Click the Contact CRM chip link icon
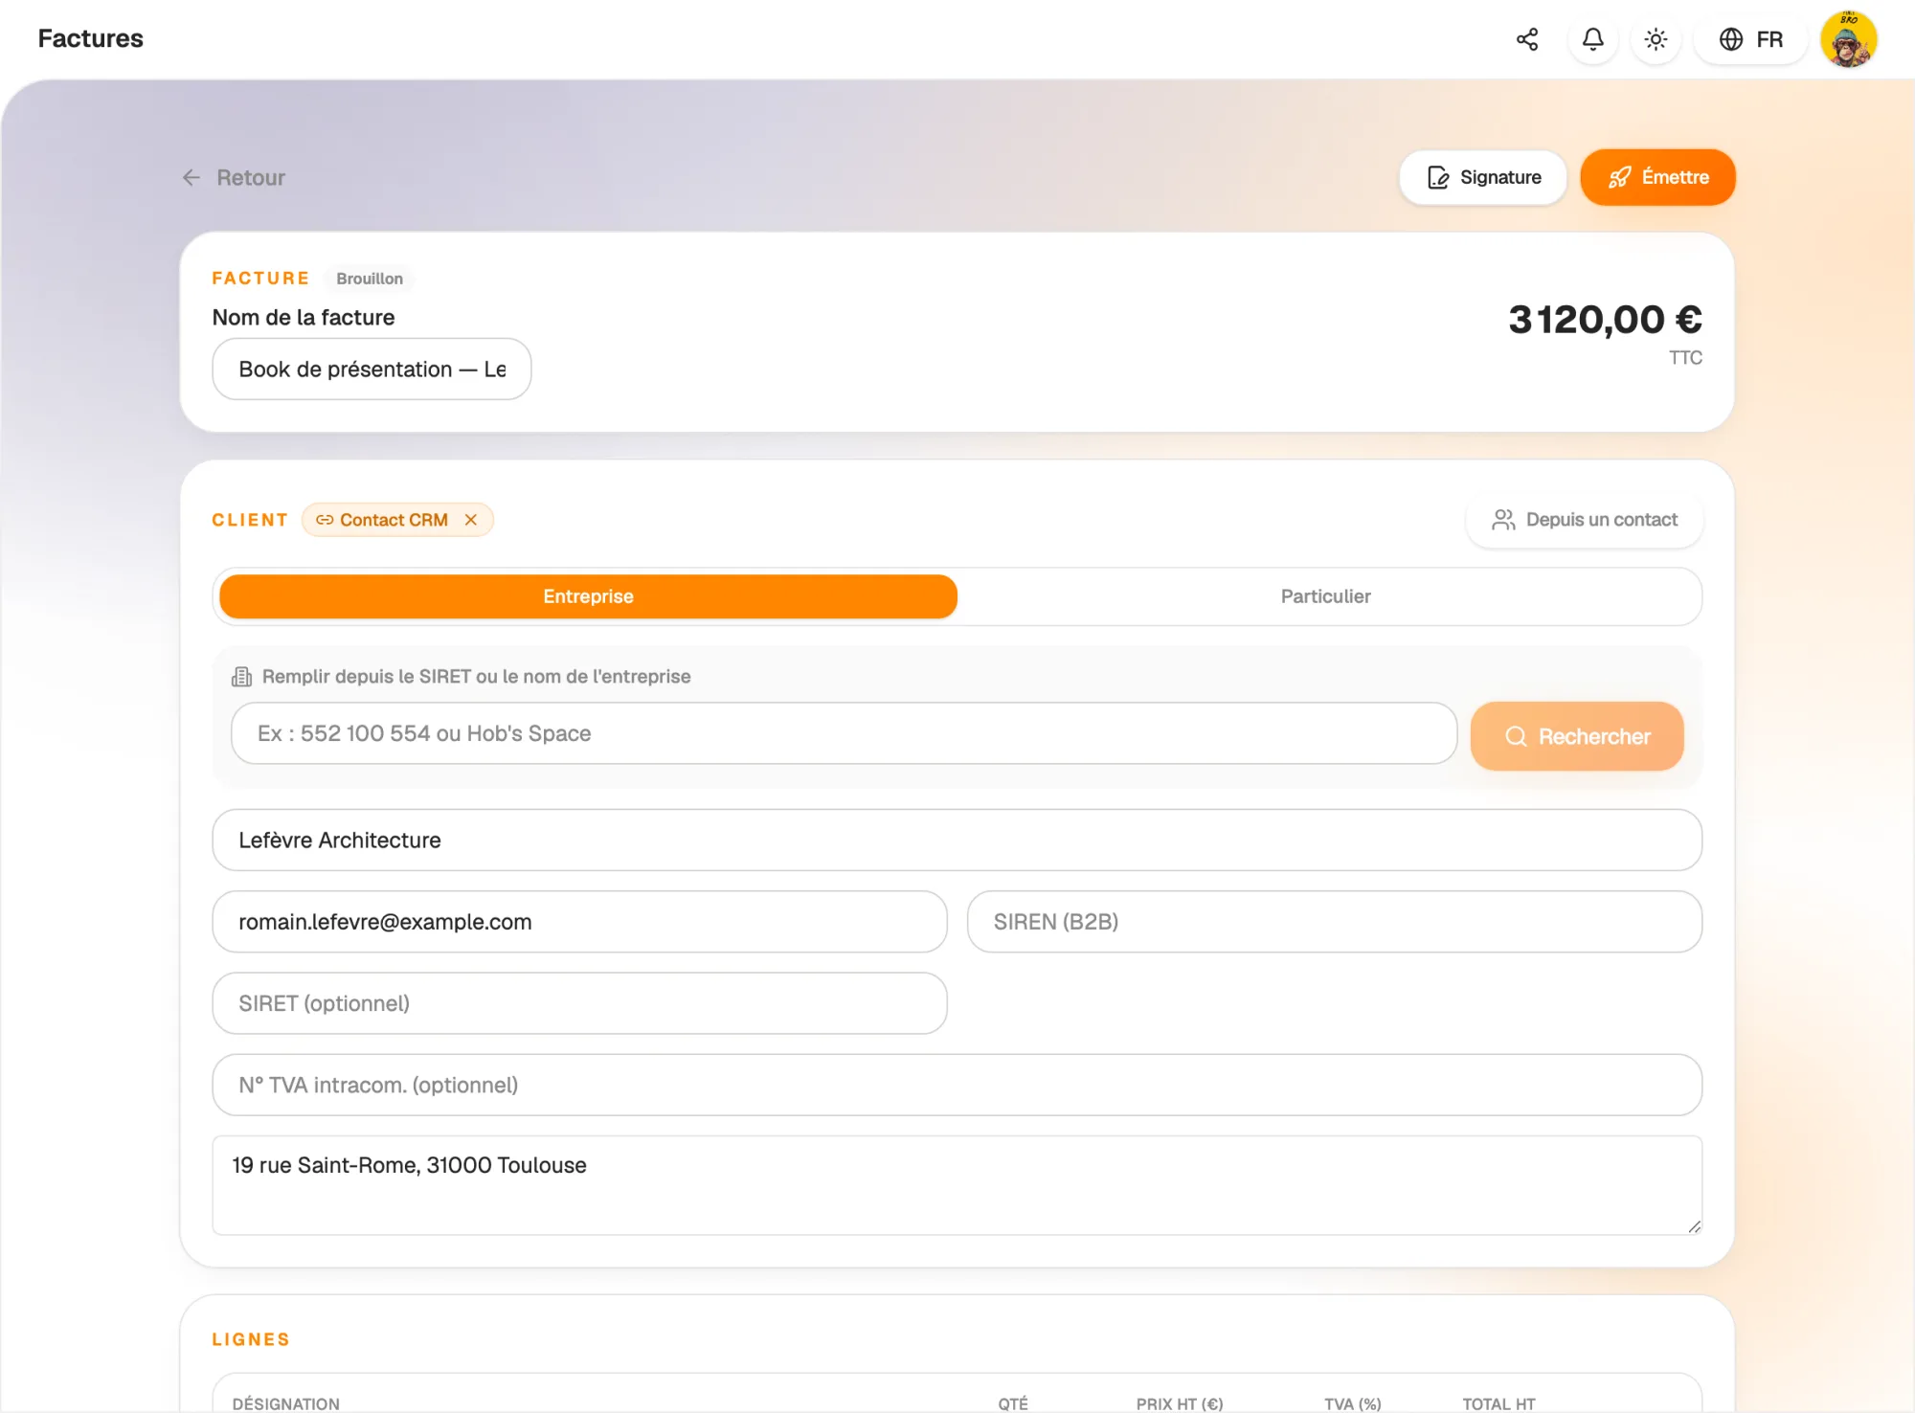 tap(325, 520)
